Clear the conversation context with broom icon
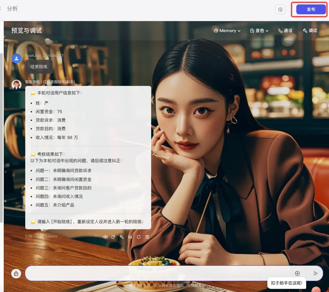Image resolution: width=329 pixels, height=292 pixels. coord(16,274)
